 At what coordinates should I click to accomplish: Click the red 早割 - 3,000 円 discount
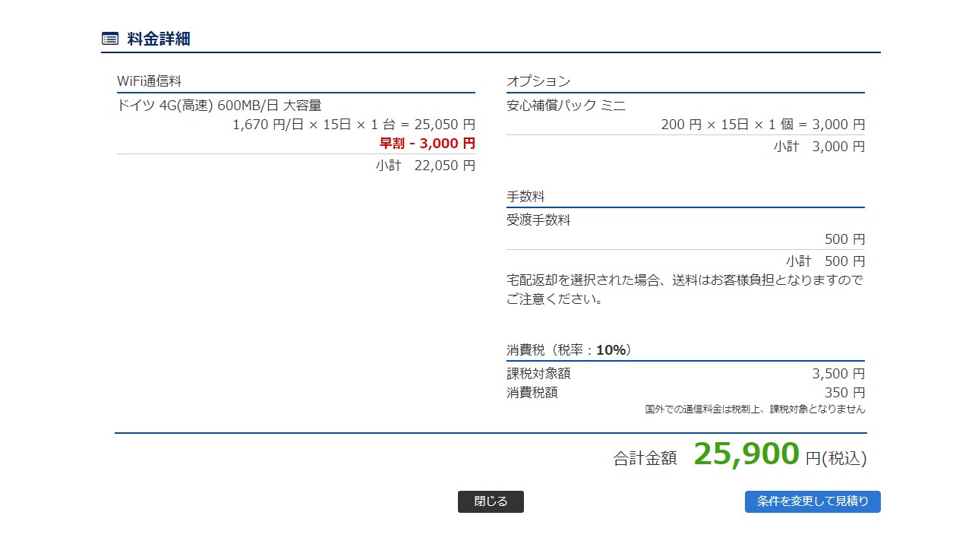pos(428,143)
